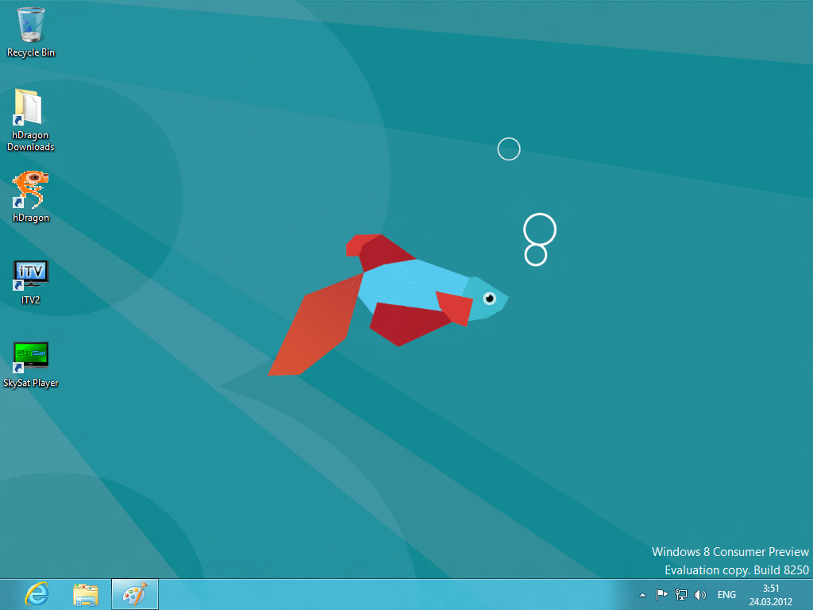Screen dimensions: 813x610
Task: Show hidden tray icons arrow
Action: coord(642,595)
